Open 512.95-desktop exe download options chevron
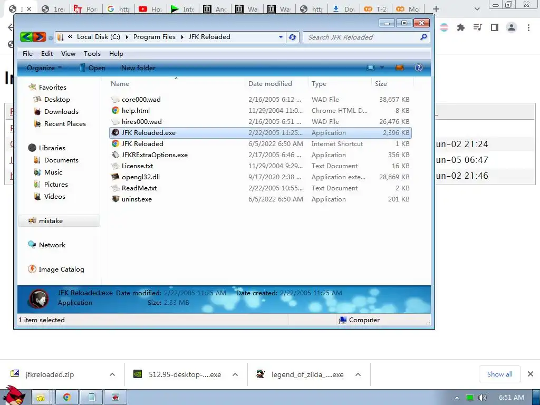Viewport: 540px width, 405px height. (235, 374)
